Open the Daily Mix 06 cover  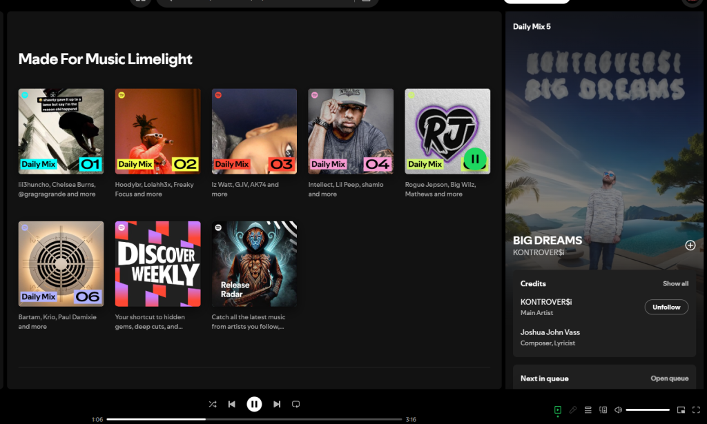(61, 264)
